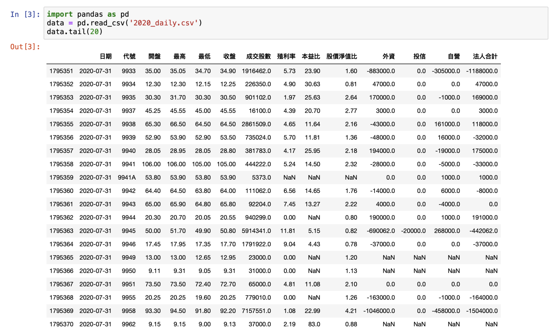Click stock code 9958
Screen dimensions: 554x334
pos(128,311)
